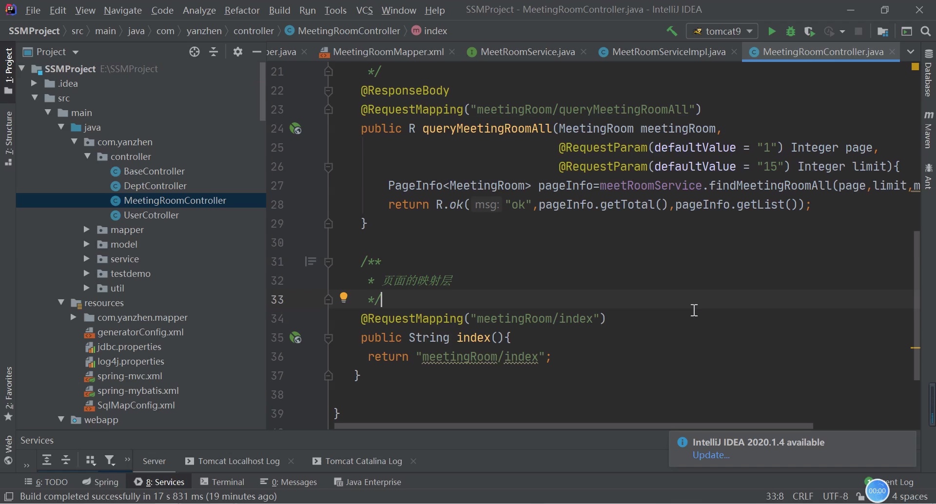Switch to MeetRoomService.java tab
Image resolution: width=936 pixels, height=504 pixels.
coord(527,52)
